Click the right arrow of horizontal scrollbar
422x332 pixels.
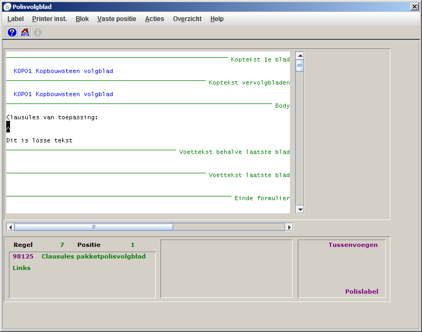pos(289,227)
